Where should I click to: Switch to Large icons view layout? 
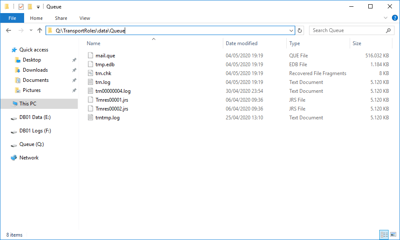click(x=393, y=235)
